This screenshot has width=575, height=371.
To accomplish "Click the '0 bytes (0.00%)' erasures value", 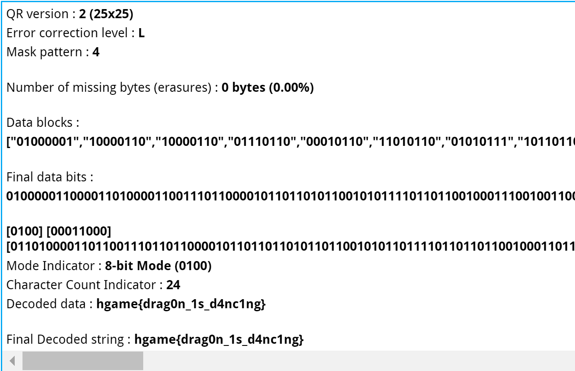I will click(267, 87).
